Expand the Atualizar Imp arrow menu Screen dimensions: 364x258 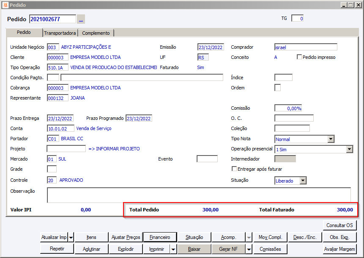tap(71, 237)
